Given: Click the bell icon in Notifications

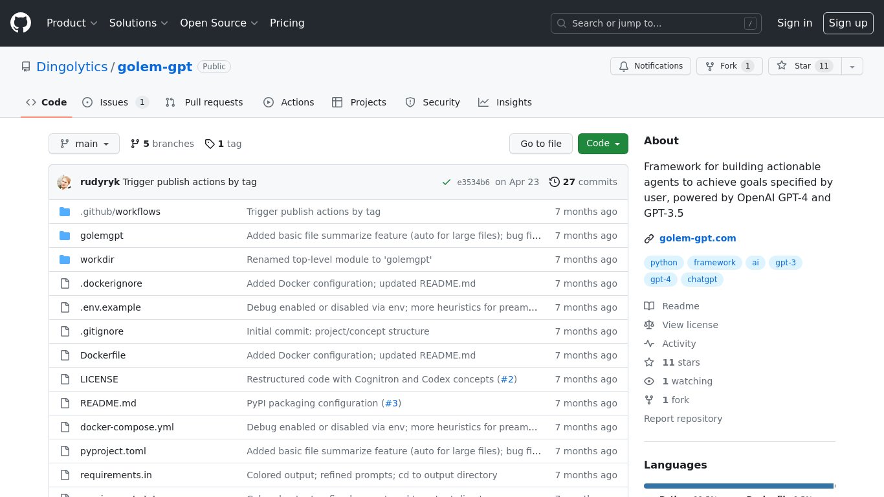Looking at the screenshot, I should coord(624,66).
